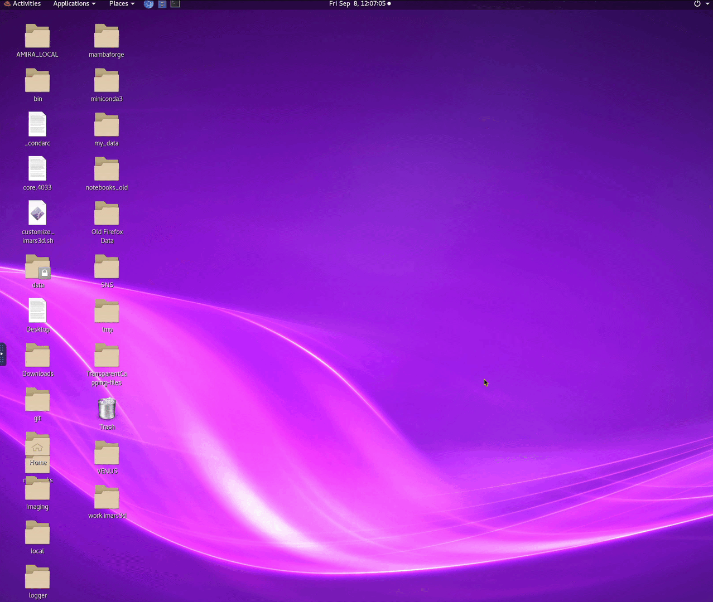Select the customize_imars3d.sh script file
This screenshot has height=602, width=713.
point(37,214)
